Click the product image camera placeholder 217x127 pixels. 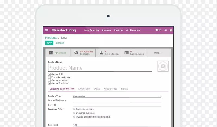click(163, 66)
